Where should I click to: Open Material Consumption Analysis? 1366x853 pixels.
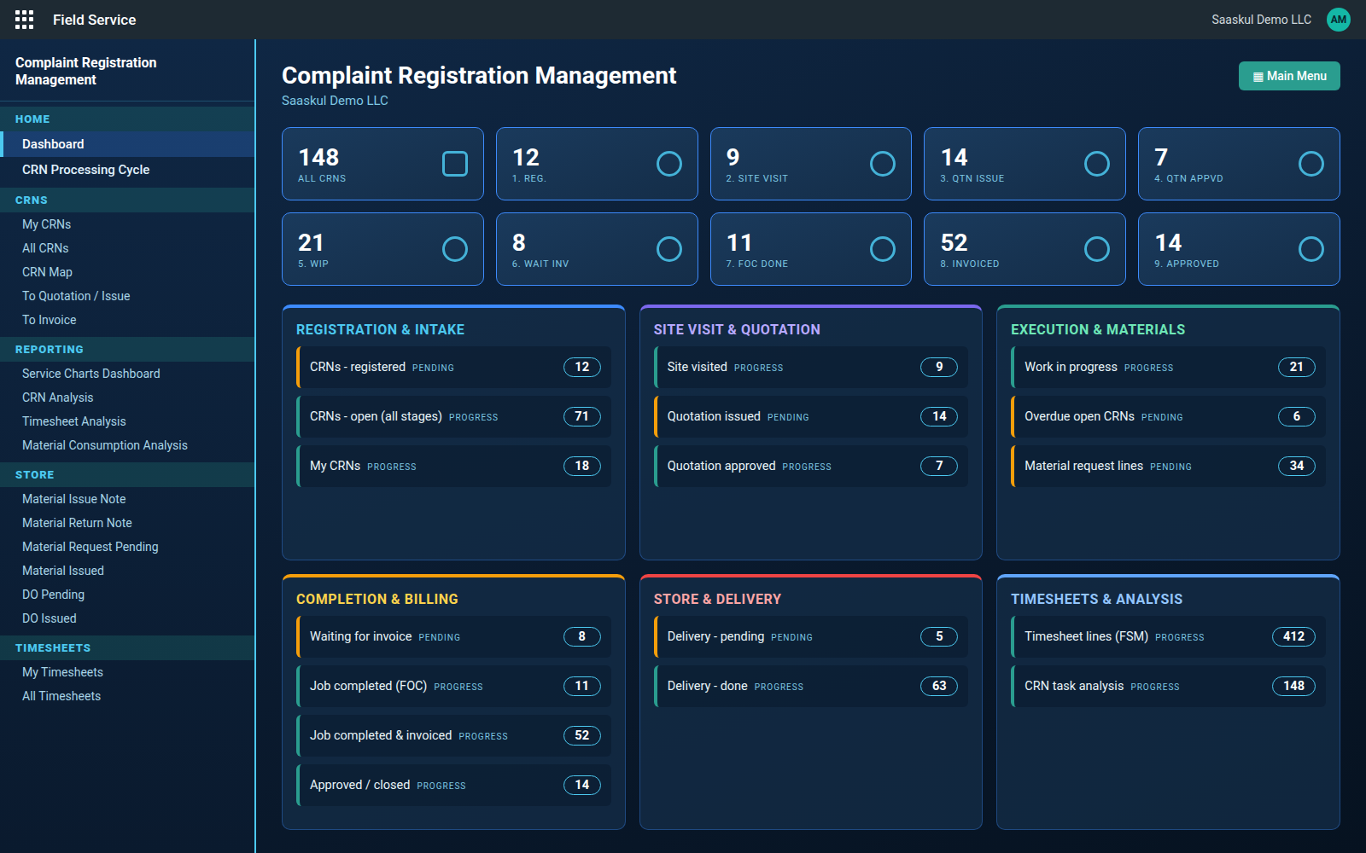(127, 445)
